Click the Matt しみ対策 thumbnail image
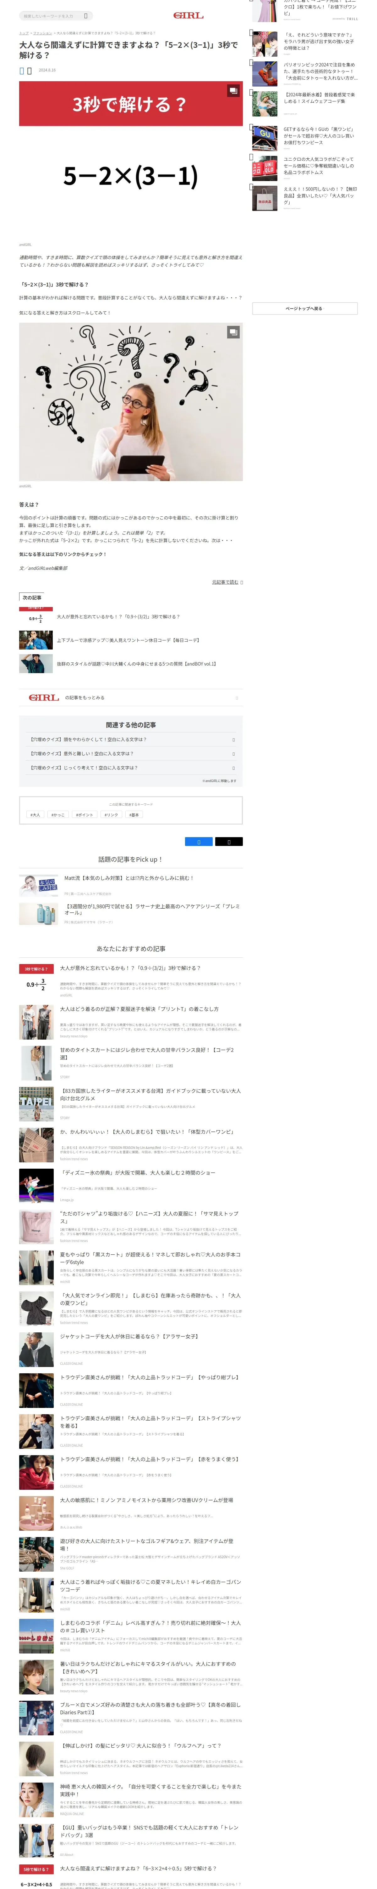Image resolution: width=377 pixels, height=1889 pixels. (x=38, y=885)
